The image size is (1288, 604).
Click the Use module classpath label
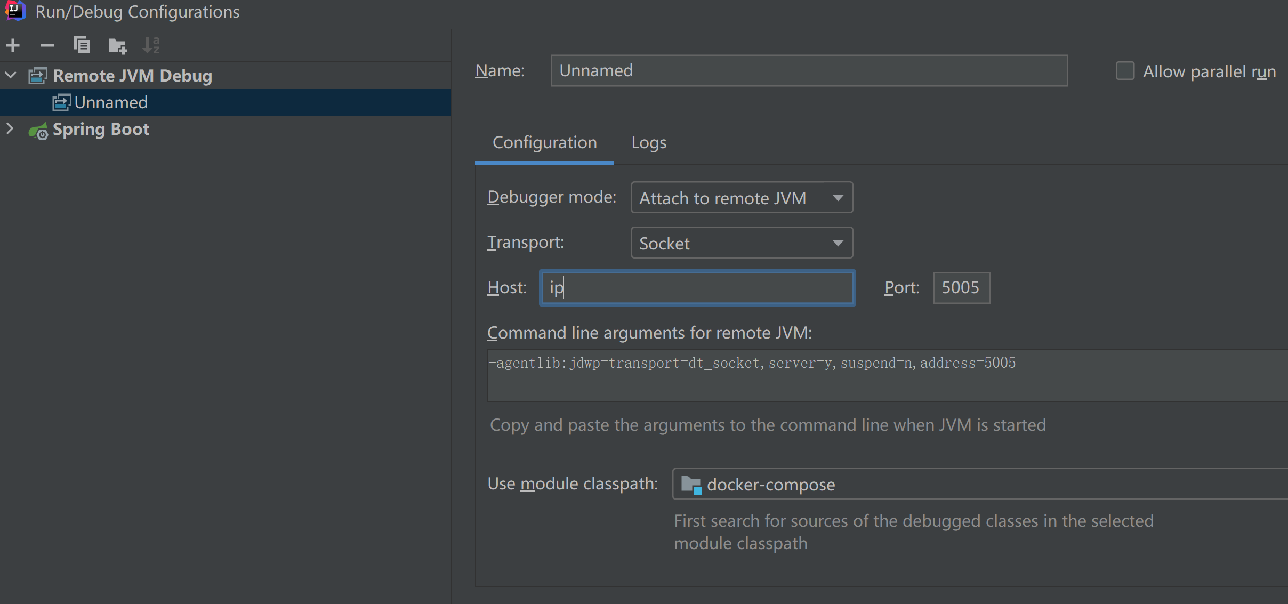click(x=573, y=484)
